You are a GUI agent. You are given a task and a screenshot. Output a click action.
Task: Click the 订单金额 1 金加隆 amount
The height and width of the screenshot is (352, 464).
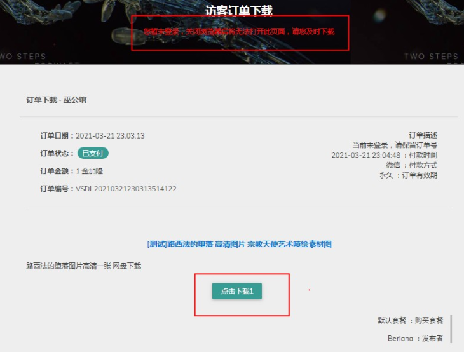tap(90, 171)
